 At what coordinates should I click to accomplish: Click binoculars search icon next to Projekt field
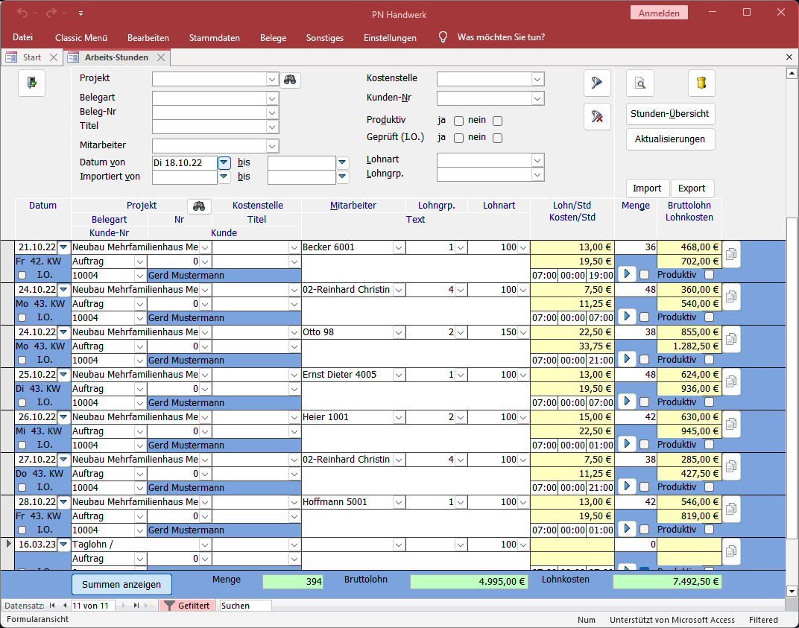click(x=291, y=80)
